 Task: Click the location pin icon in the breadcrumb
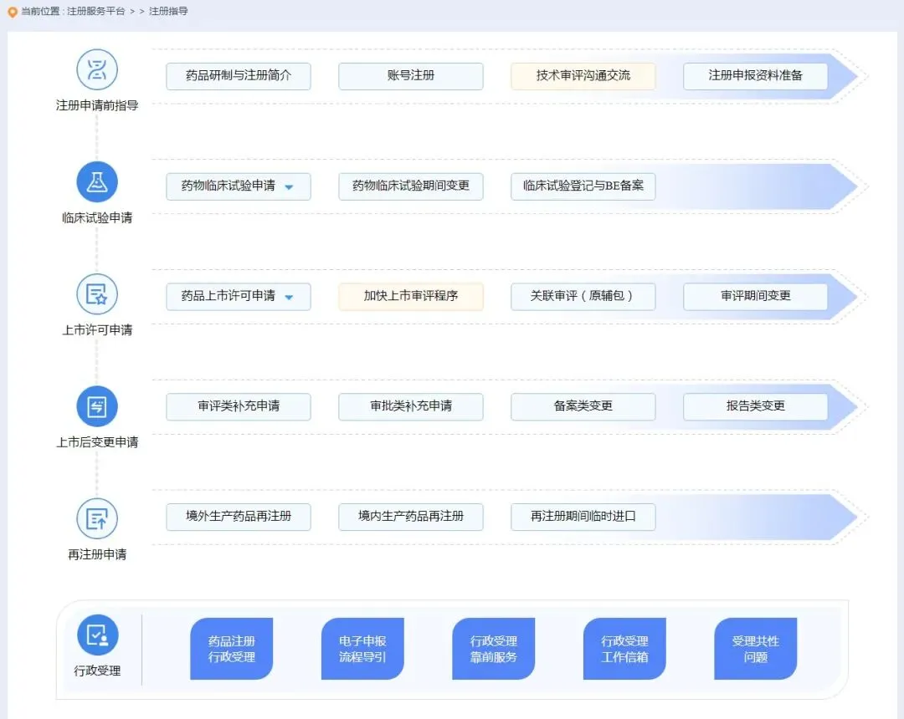click(12, 12)
